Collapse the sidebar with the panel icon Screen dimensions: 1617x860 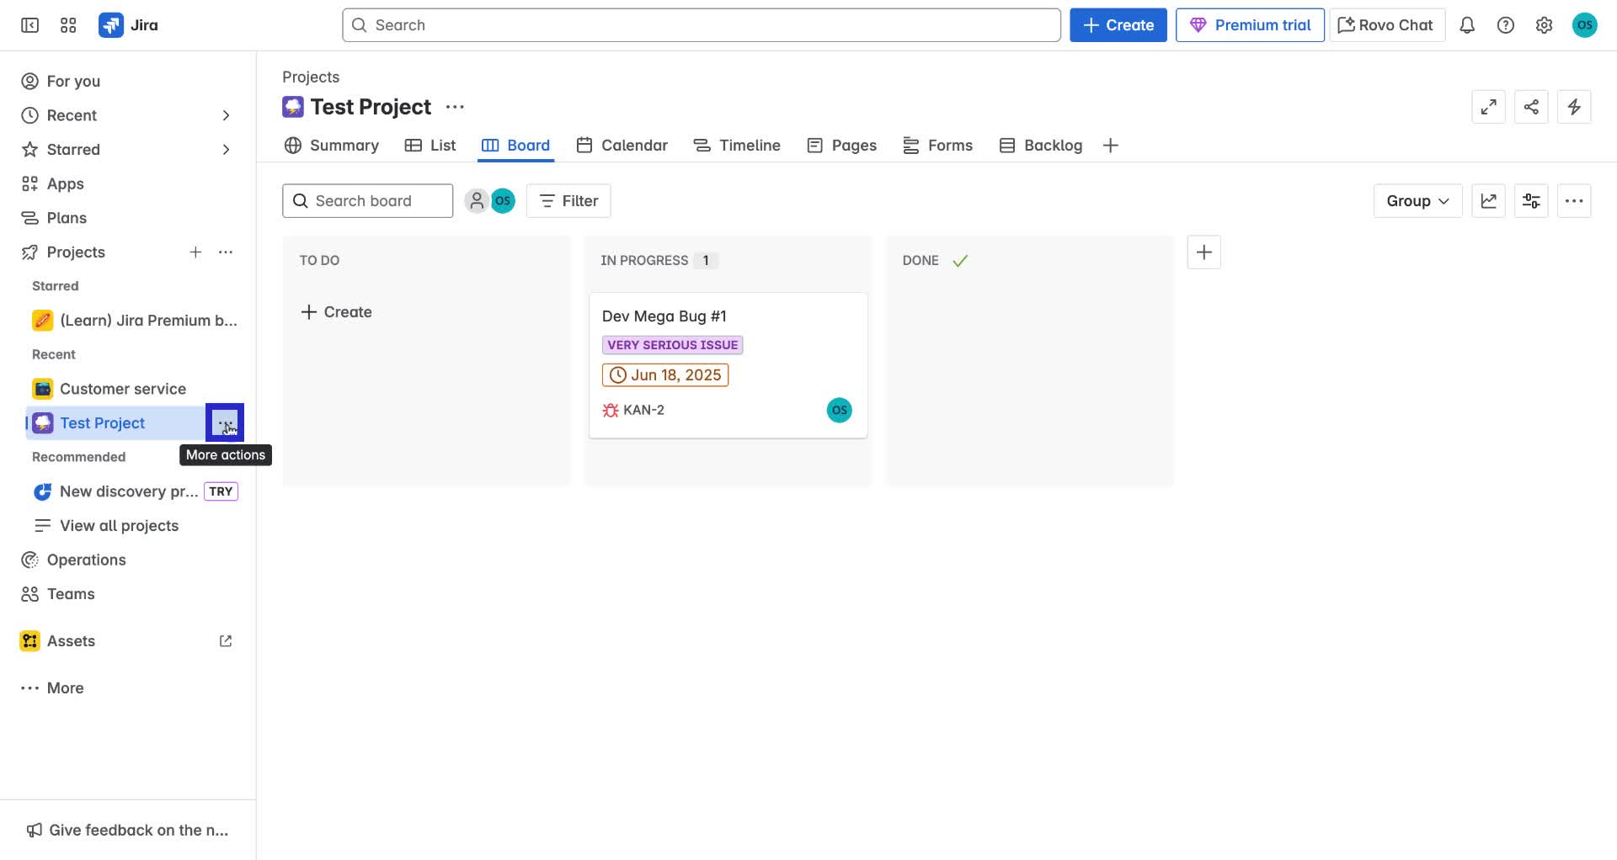(29, 25)
